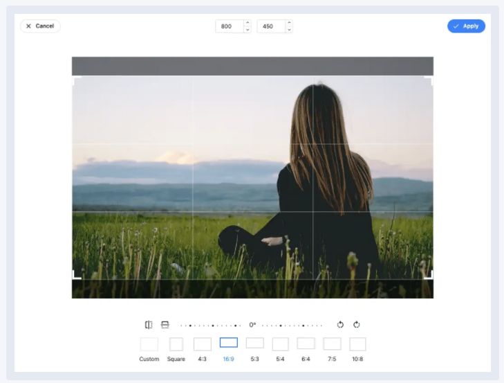Image resolution: width=504 pixels, height=383 pixels.
Task: Select the 4:3 aspect ratio
Action: 202,350
